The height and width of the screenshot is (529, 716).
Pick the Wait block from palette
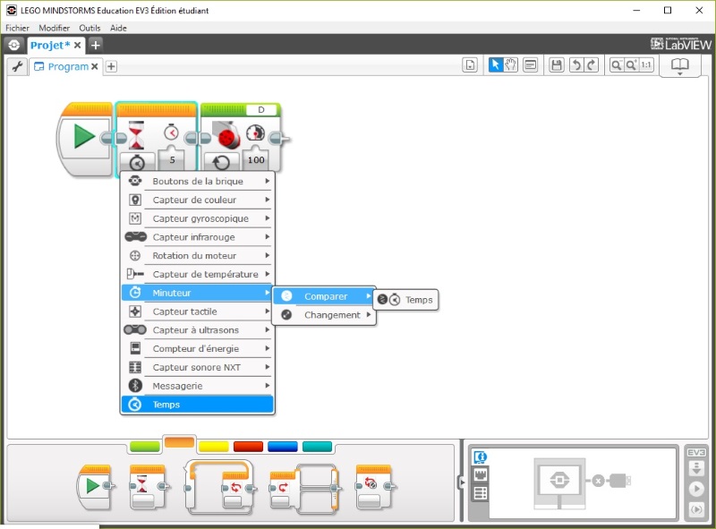(x=148, y=487)
